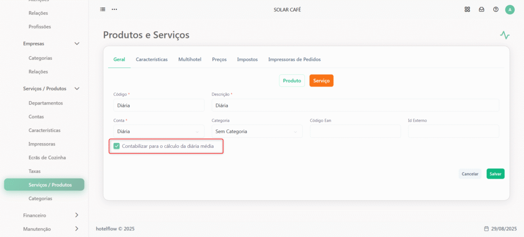The height and width of the screenshot is (237, 524).
Task: Click the calendar icon beside the date 29/08/2025
Action: click(486, 229)
